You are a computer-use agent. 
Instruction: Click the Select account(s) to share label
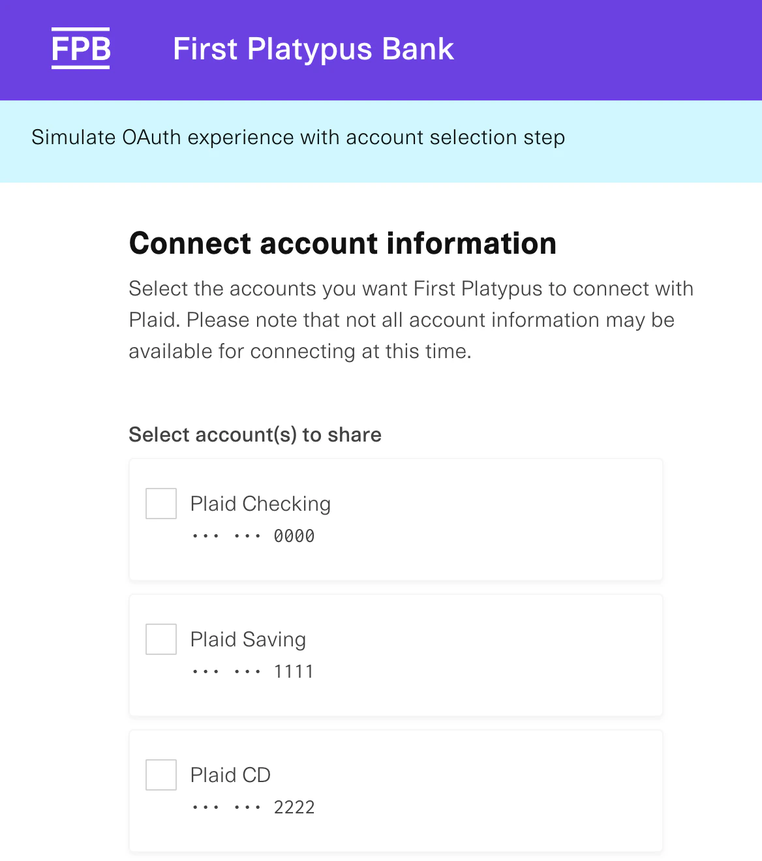coord(255,434)
